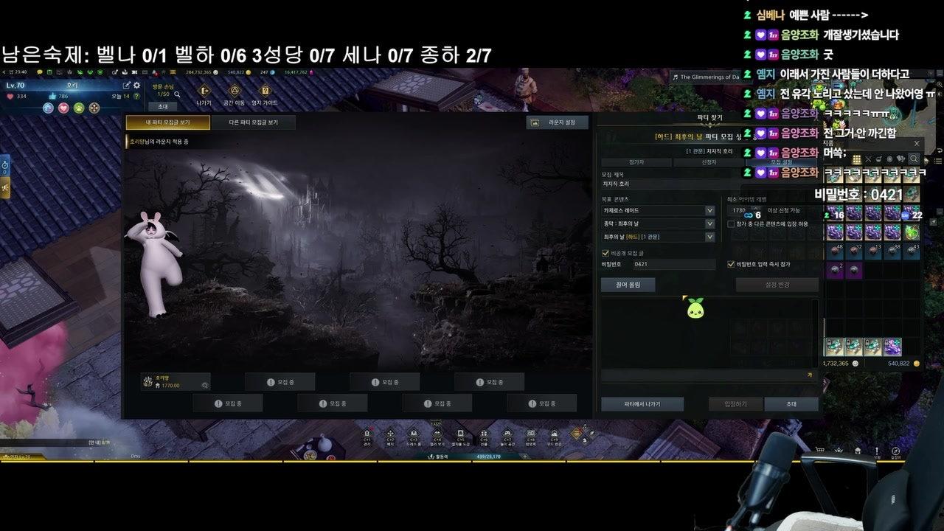The height and width of the screenshot is (531, 944).
Task: Click the minimum item level field 1730
Action: tap(743, 211)
